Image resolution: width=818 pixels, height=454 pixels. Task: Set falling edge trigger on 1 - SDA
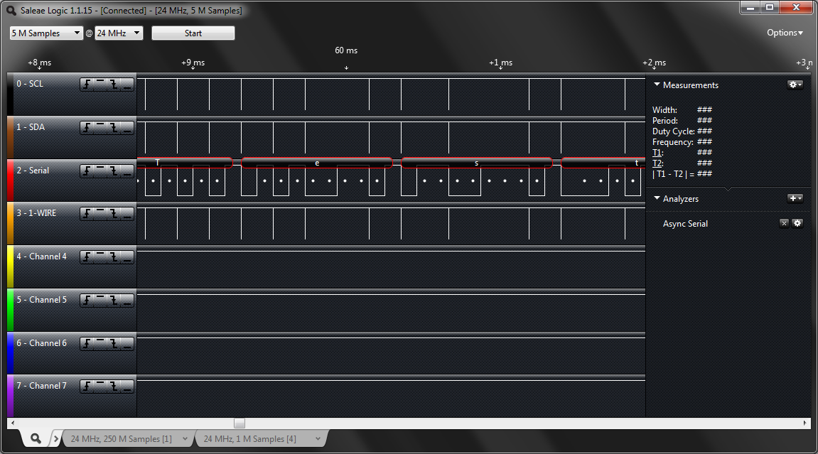(114, 128)
